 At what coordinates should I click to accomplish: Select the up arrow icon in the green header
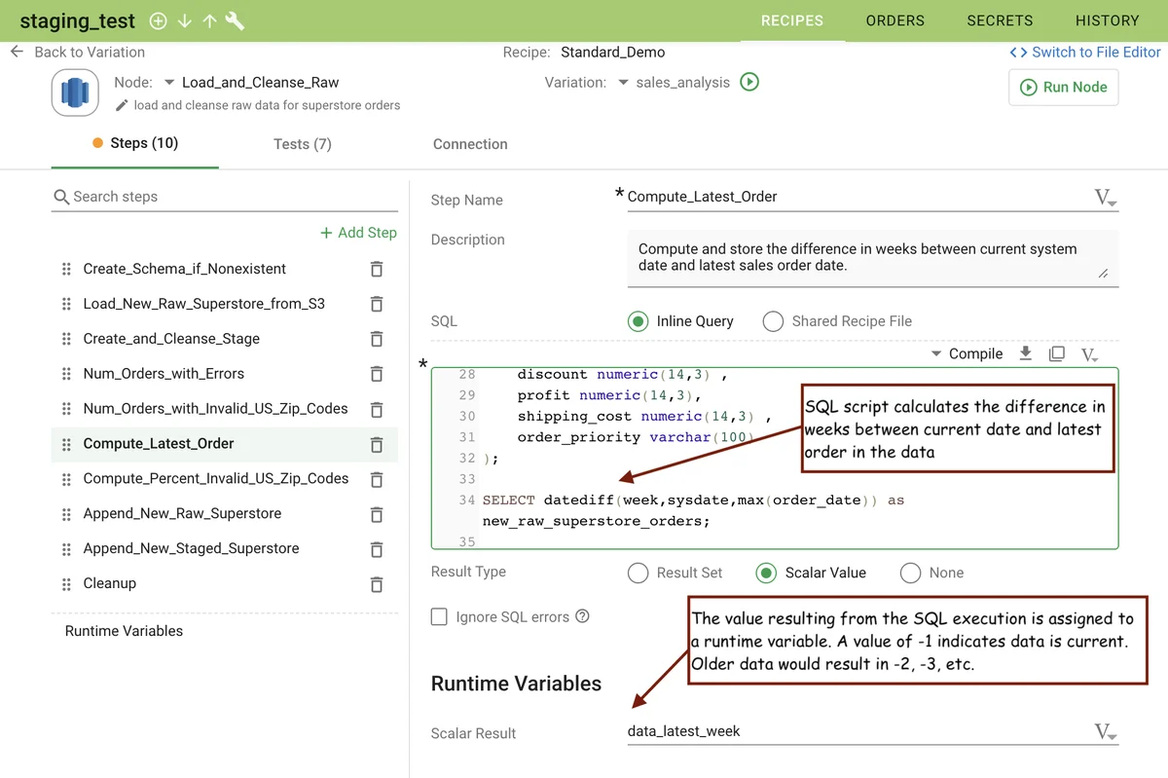click(209, 20)
